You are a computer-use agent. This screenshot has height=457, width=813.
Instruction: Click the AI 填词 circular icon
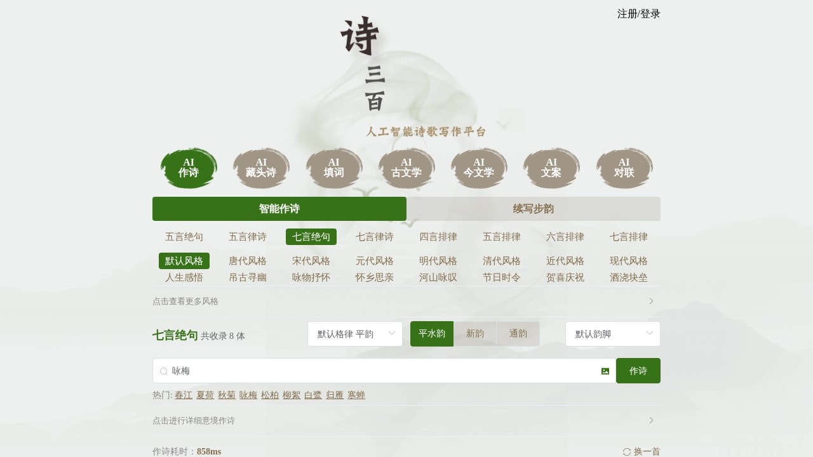pyautogui.click(x=334, y=168)
